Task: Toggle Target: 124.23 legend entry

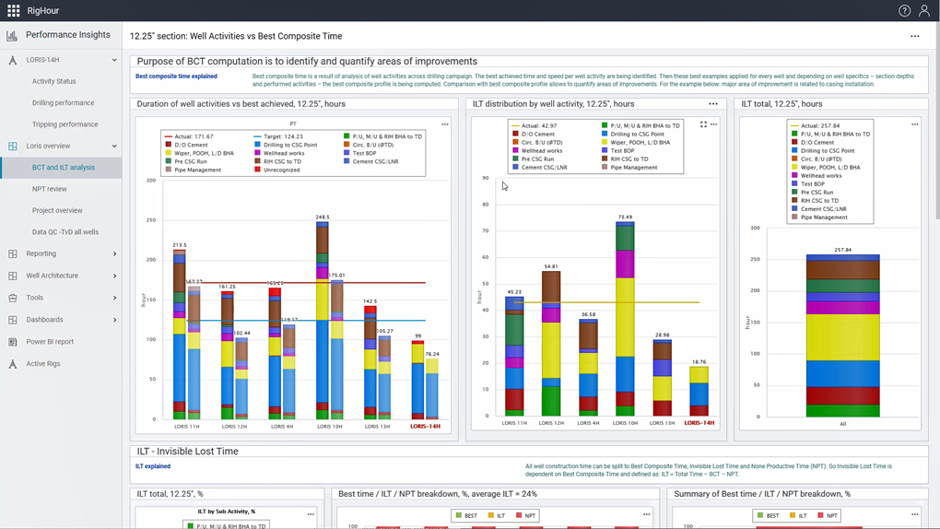Action: click(x=278, y=136)
